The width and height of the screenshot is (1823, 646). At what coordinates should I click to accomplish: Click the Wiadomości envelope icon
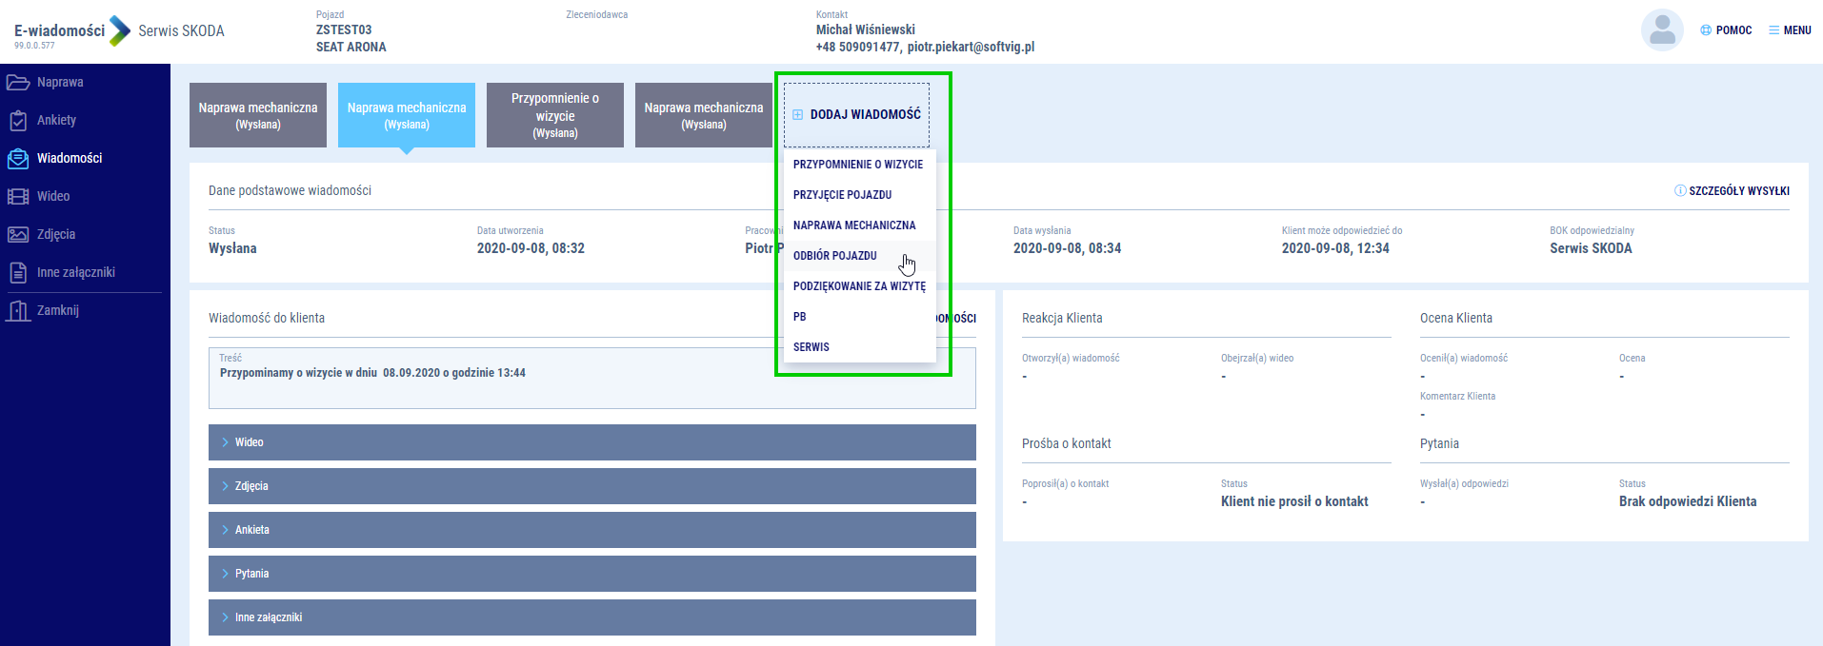[x=18, y=159]
